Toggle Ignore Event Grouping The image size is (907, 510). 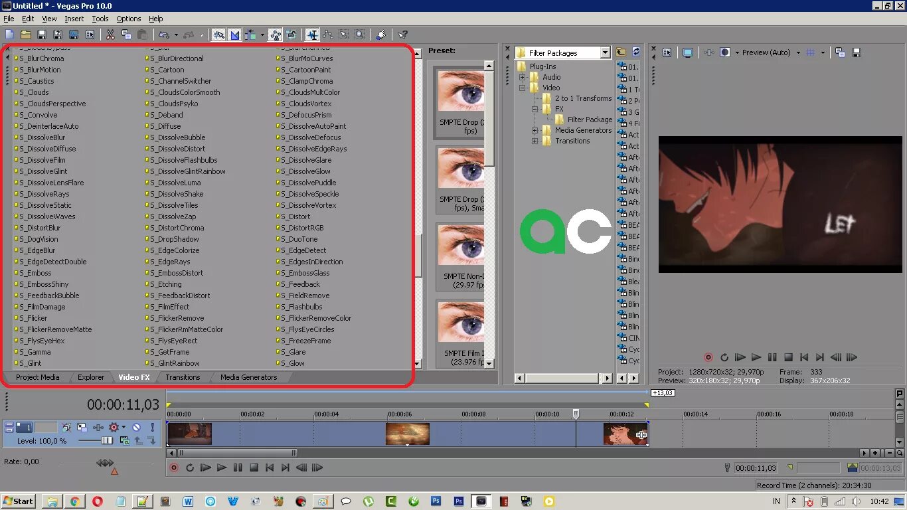click(291, 35)
